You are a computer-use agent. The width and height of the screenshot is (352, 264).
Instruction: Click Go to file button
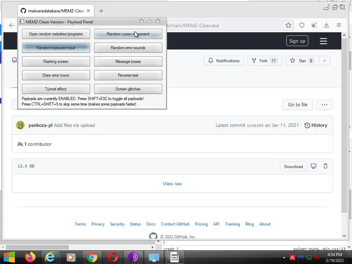(298, 104)
